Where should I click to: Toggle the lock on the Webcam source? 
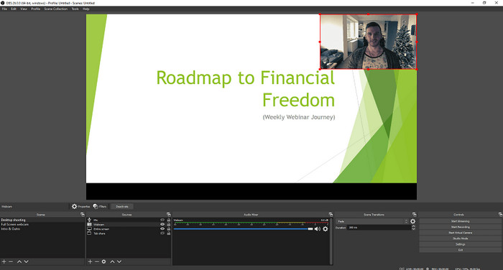pyautogui.click(x=169, y=225)
